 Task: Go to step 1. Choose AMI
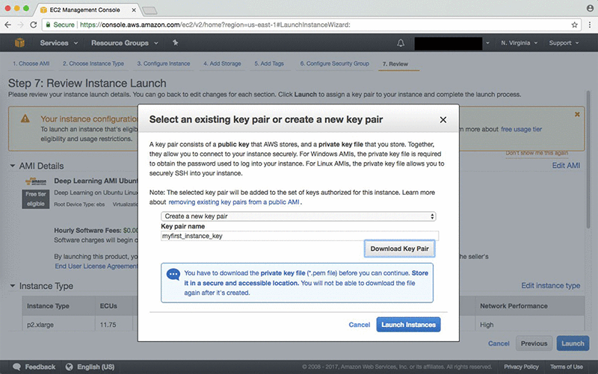click(x=31, y=63)
